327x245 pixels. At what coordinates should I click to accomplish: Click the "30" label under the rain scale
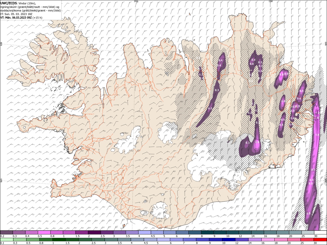click(x=316, y=243)
